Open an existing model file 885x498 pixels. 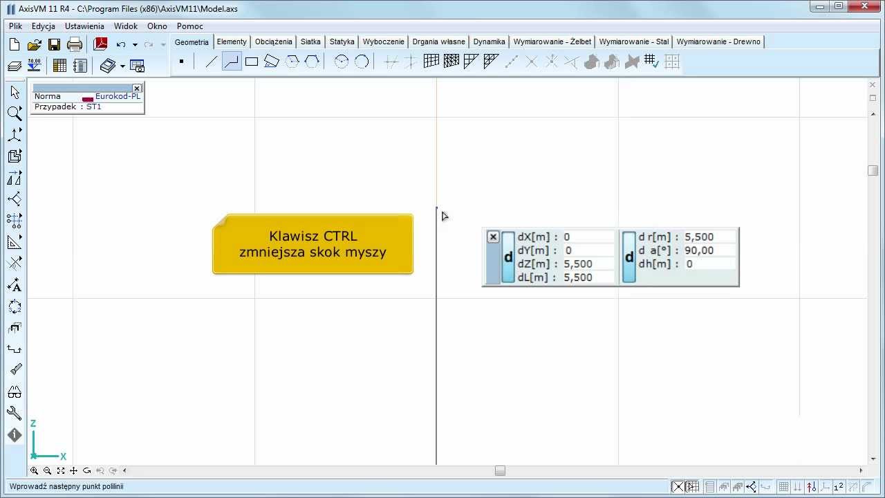[34, 45]
